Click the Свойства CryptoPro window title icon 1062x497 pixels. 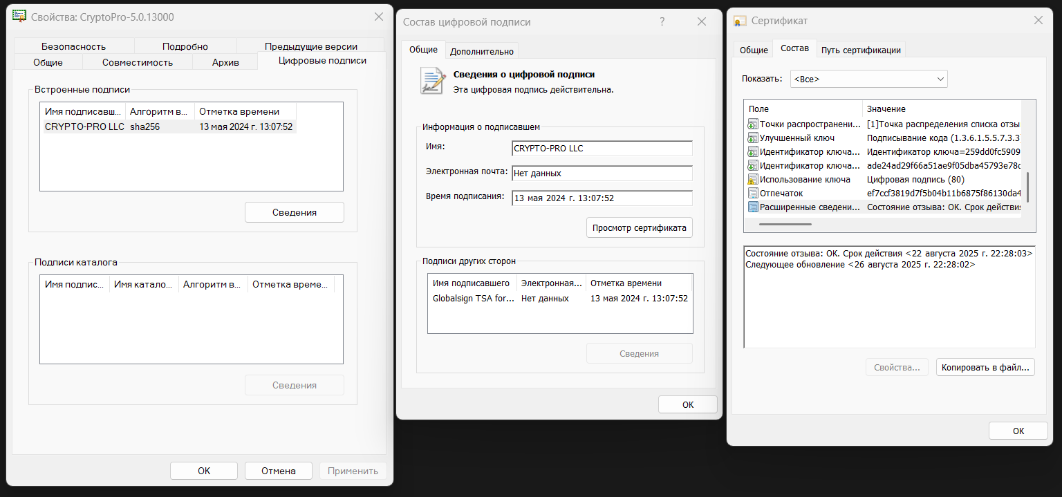19,17
